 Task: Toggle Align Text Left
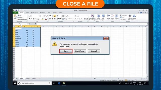[x=50, y=19]
